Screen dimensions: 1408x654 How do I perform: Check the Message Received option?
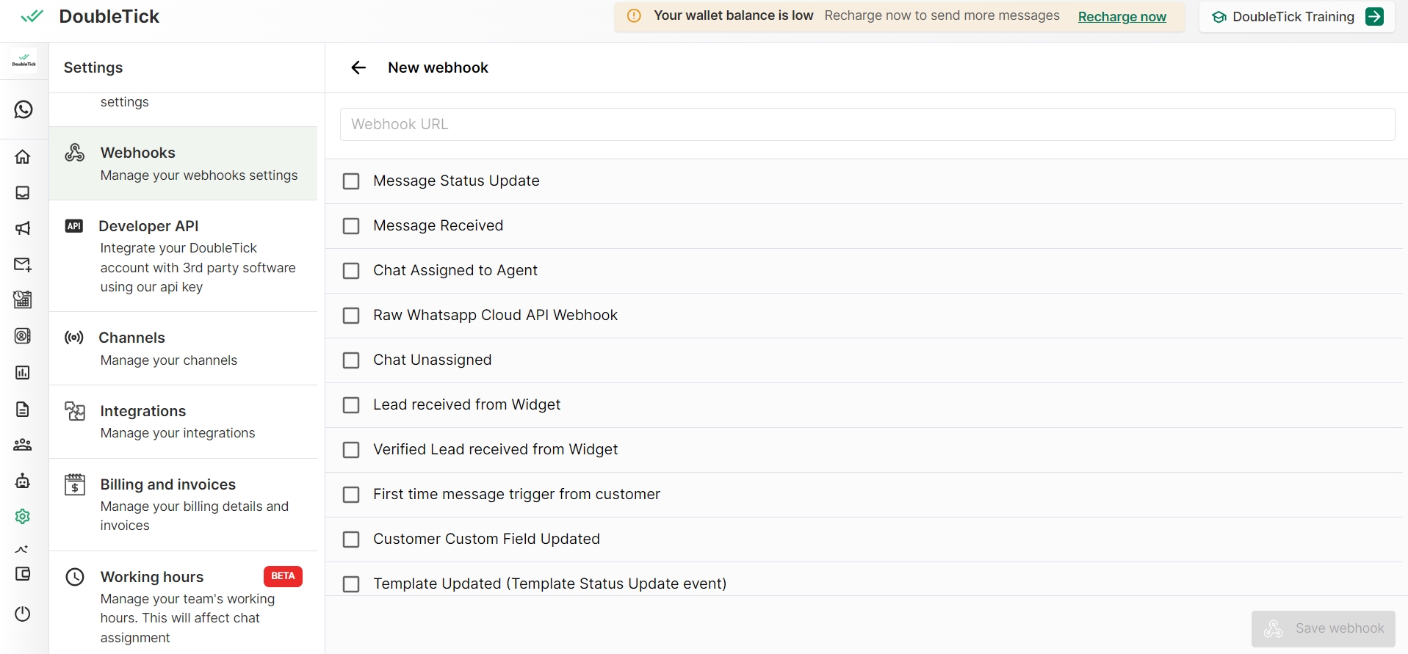tap(352, 226)
